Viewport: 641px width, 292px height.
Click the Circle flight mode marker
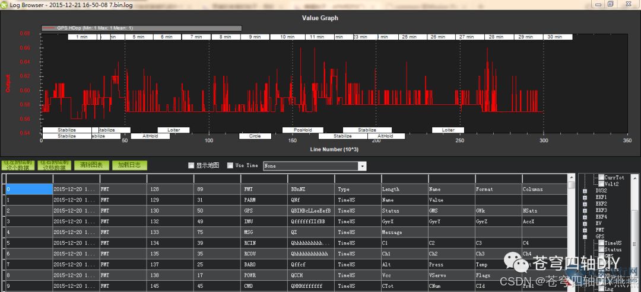click(x=255, y=136)
